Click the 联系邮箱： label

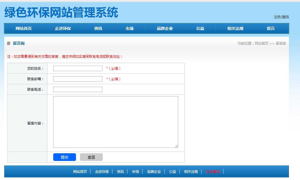(35, 79)
